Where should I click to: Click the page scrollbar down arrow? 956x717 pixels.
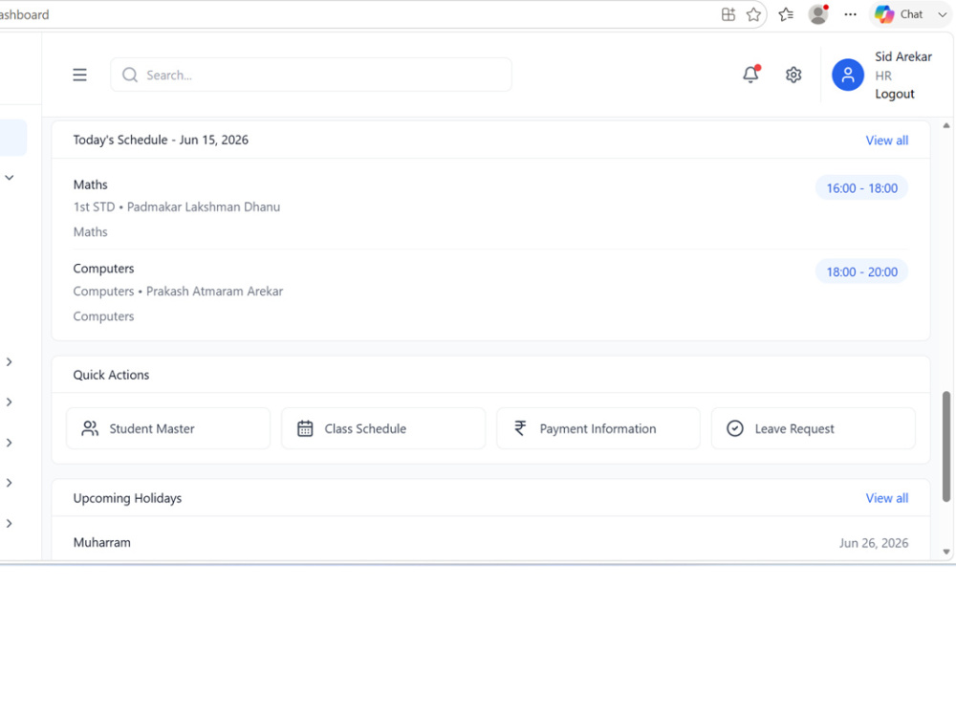tap(946, 552)
